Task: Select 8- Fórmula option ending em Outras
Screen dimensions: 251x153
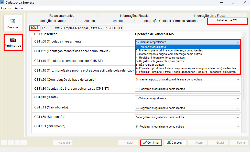Action: (x=188, y=72)
